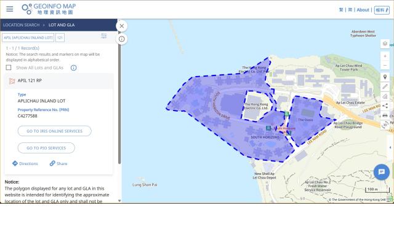Open the map layers panel

coord(385,44)
